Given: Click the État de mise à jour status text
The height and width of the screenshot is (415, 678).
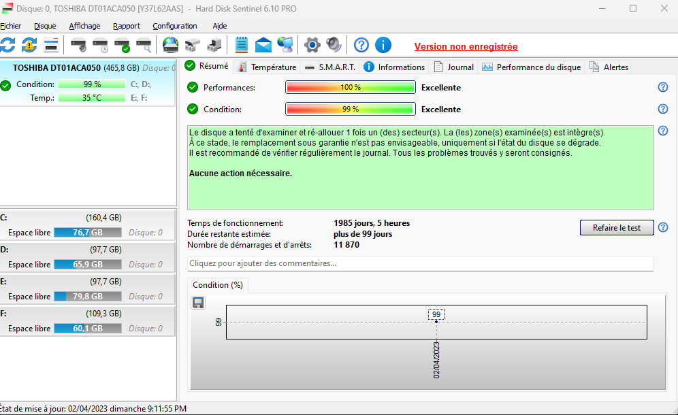Looking at the screenshot, I should click(x=93, y=408).
